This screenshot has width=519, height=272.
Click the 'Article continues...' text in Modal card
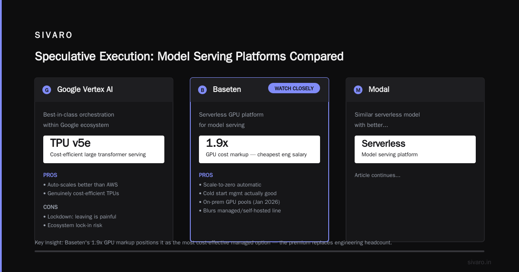tap(378, 175)
